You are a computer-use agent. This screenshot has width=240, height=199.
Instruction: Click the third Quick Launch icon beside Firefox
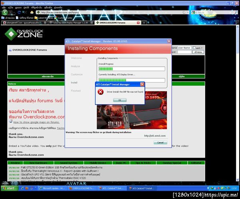[x=32, y=188]
